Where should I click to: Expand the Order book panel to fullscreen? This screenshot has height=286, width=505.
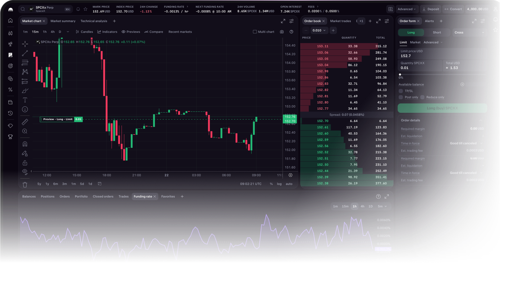click(x=378, y=21)
